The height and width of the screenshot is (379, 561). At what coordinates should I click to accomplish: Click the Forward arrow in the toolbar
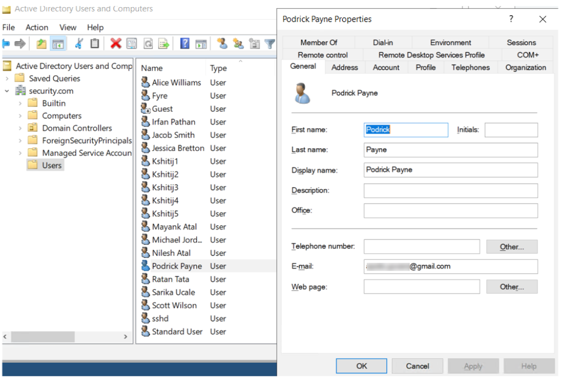click(20, 44)
